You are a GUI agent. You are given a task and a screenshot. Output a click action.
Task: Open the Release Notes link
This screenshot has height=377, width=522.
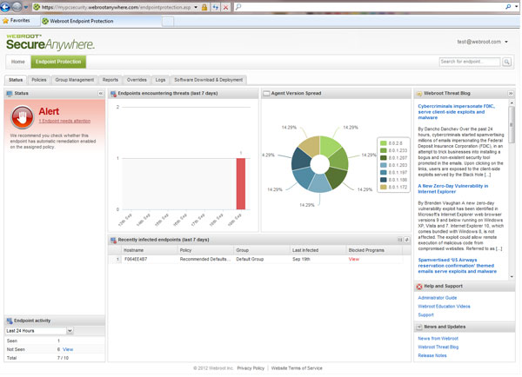pos(432,355)
